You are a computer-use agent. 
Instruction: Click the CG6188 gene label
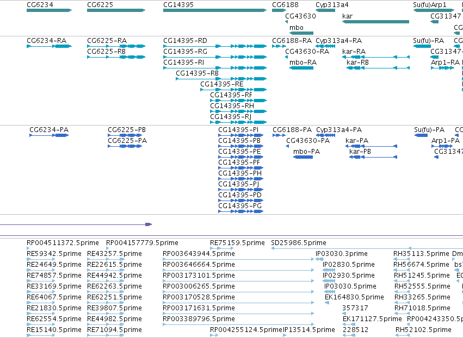(285, 5)
